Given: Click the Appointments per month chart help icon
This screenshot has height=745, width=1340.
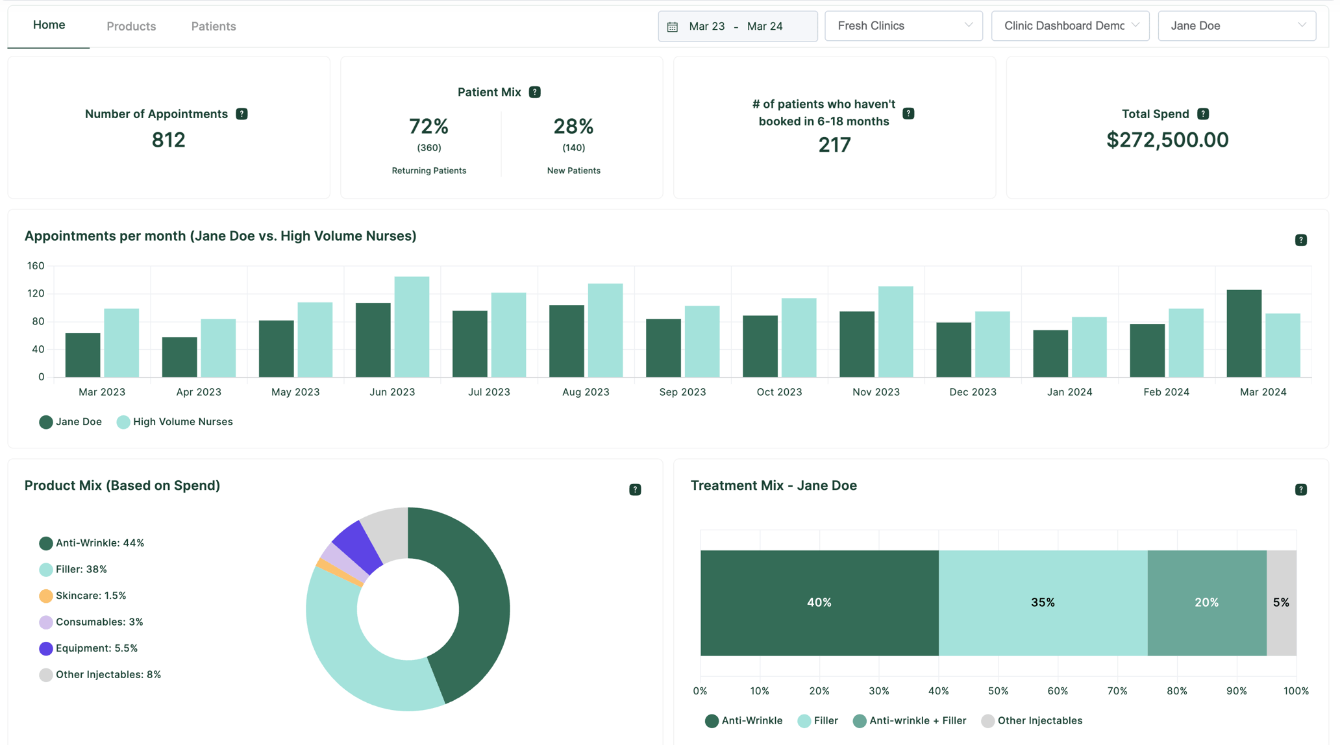Looking at the screenshot, I should tap(1300, 239).
